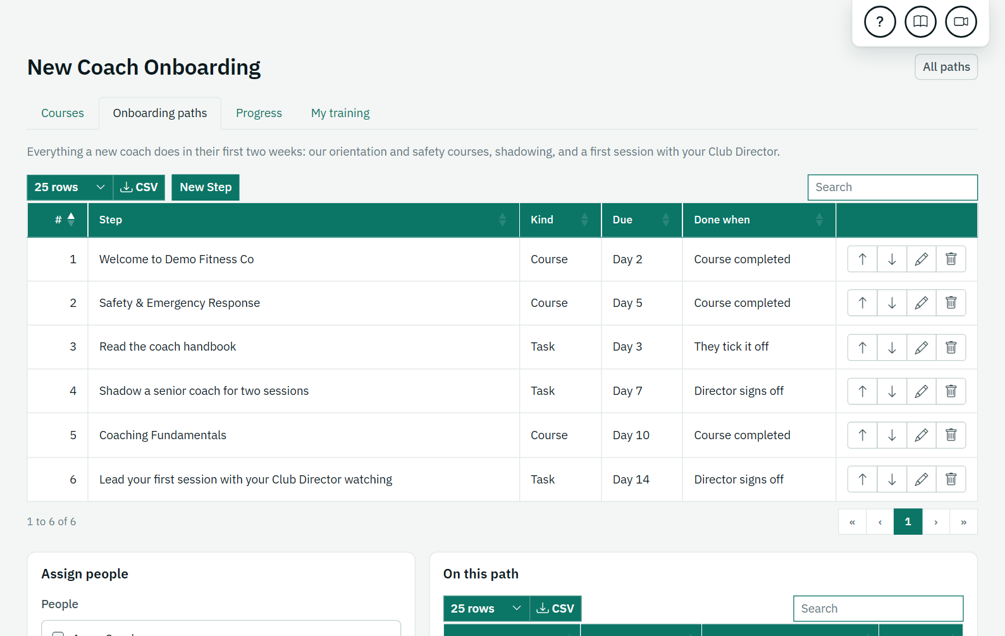Edit 'Shadow a senior coach' step
1005x636 pixels.
[922, 391]
